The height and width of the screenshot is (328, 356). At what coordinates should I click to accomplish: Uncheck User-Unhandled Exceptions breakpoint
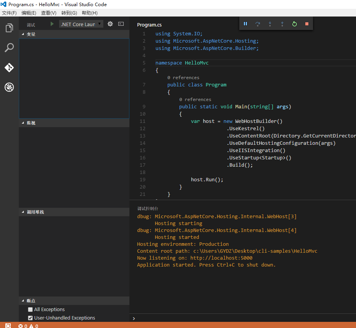[x=30, y=318]
